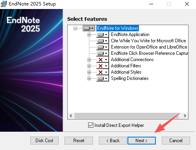Open the Additional Filters red X dropdown

(x=103, y=66)
